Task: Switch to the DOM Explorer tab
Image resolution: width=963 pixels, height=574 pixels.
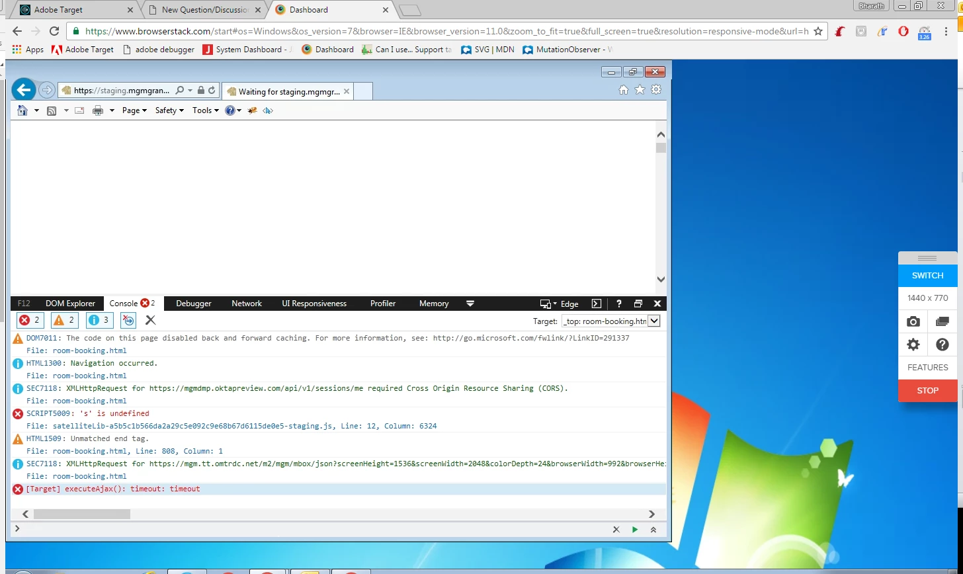Action: [70, 304]
